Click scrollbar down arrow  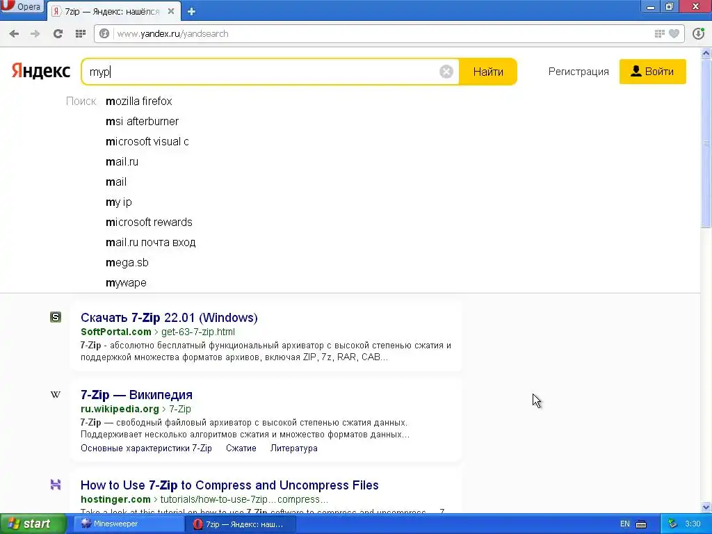coord(706,507)
